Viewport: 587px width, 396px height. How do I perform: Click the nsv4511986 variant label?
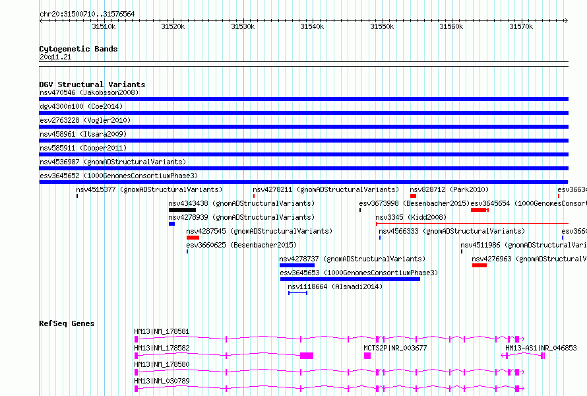(524, 245)
